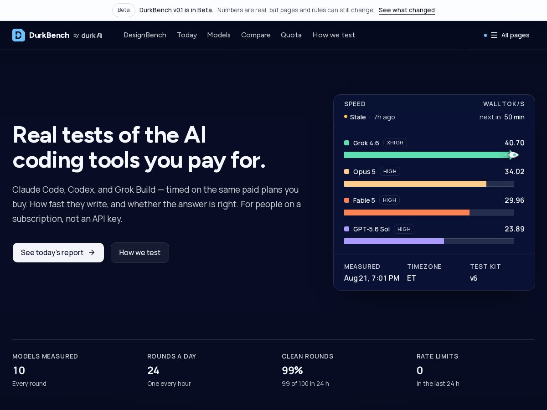Click the Fable 5 speed bar
The width and height of the screenshot is (547, 410).
[x=429, y=212]
